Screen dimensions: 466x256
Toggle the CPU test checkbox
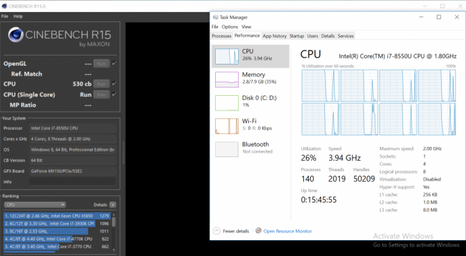[114, 84]
